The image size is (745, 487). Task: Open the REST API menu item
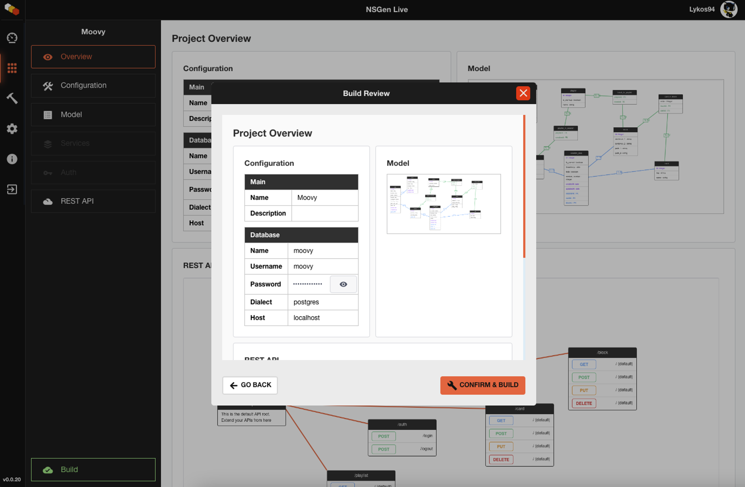[x=93, y=201]
